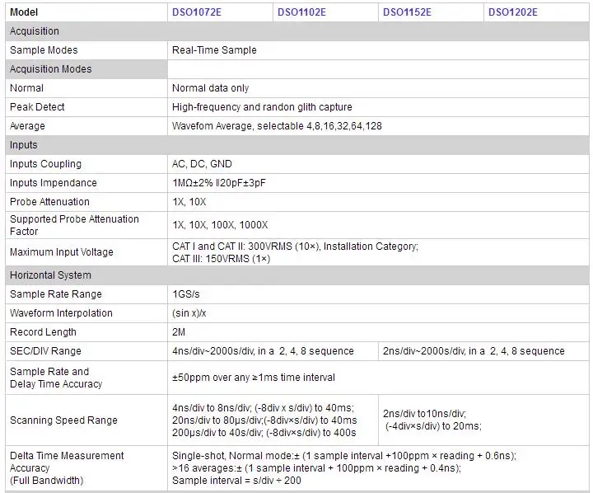Screen dimensions: 593x493
Task: Click the 'Single-shot, Normal mode' line
Action: tap(344, 456)
